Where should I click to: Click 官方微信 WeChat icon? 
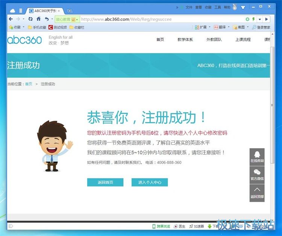coord(257,175)
